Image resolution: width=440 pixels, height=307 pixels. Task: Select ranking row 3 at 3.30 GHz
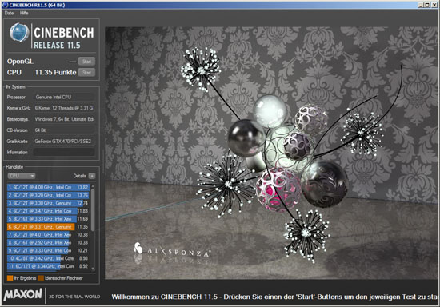click(x=48, y=203)
